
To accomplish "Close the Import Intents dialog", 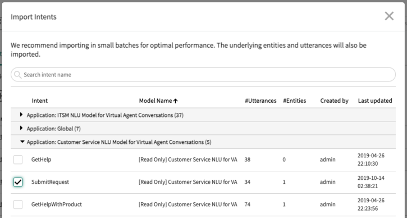I will pos(389,16).
